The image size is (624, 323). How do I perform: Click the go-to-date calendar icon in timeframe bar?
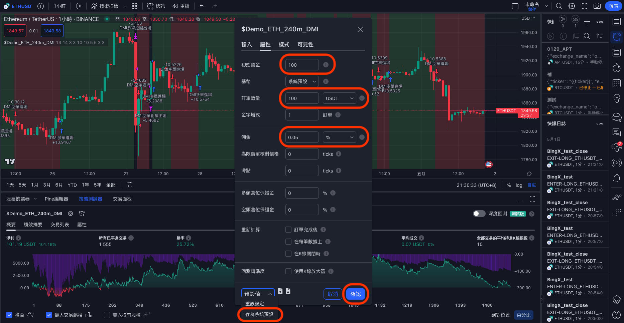[129, 185]
